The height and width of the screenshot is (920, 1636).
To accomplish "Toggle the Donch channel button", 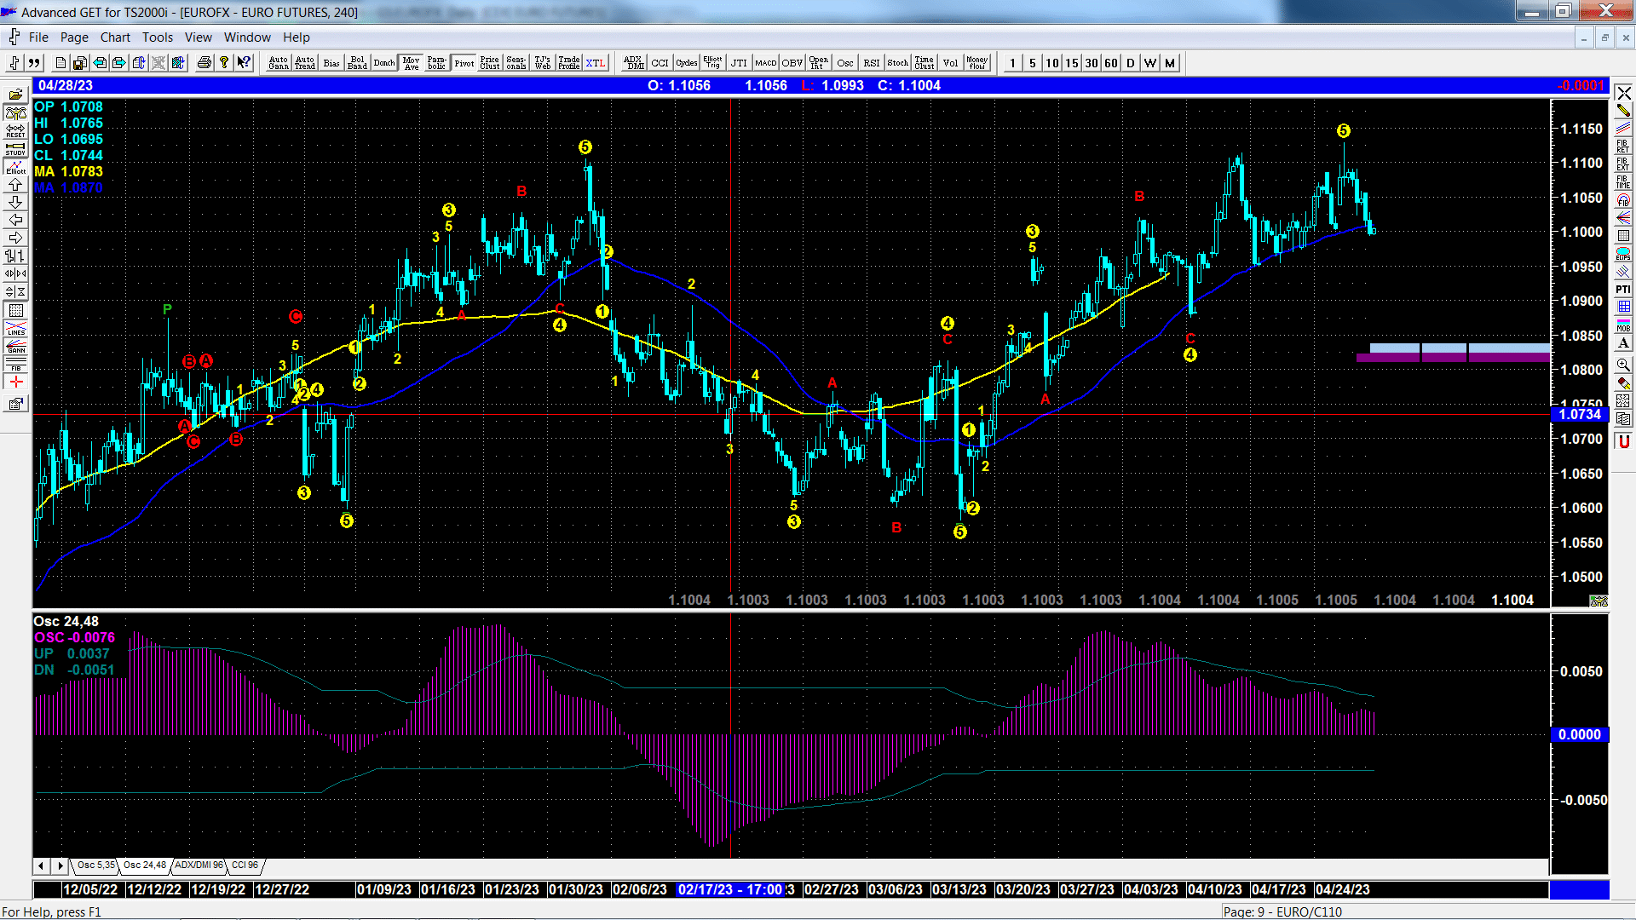I will point(384,63).
